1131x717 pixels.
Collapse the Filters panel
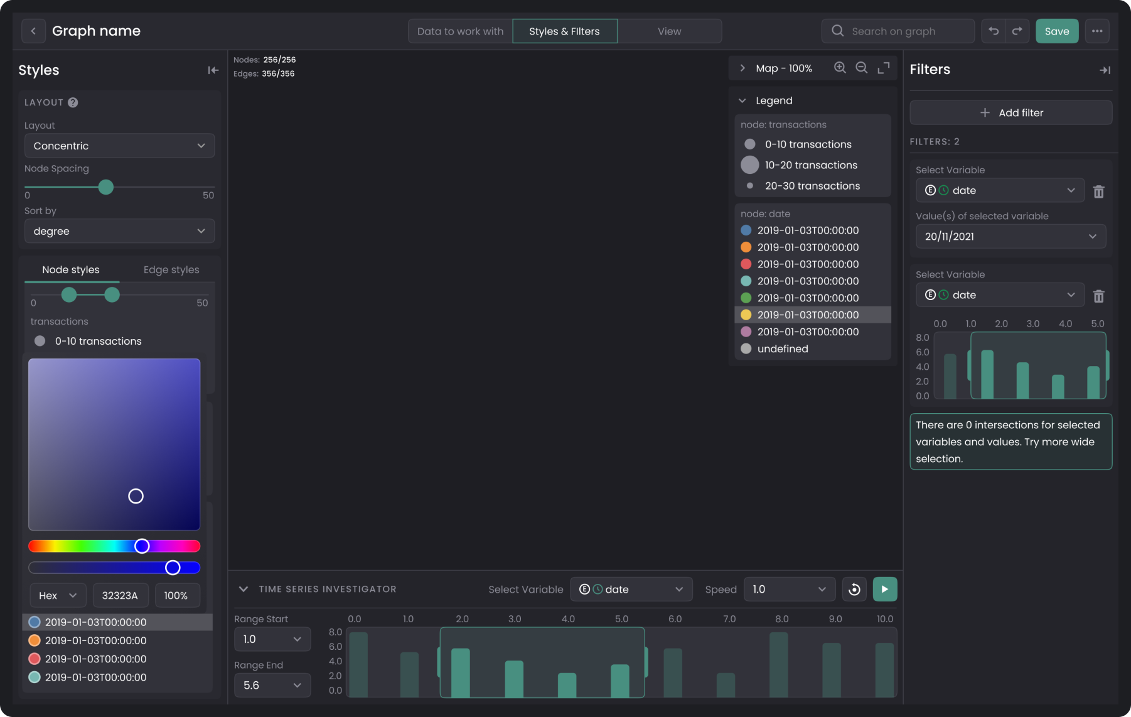click(x=1105, y=70)
